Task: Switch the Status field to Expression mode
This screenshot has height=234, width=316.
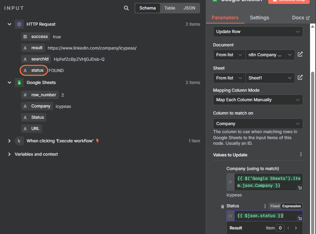Action: (x=291, y=206)
